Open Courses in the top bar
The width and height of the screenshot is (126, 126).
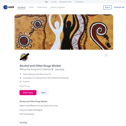54,2
